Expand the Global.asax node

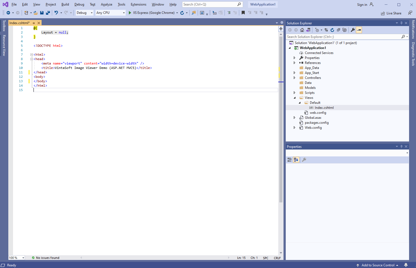click(x=294, y=118)
